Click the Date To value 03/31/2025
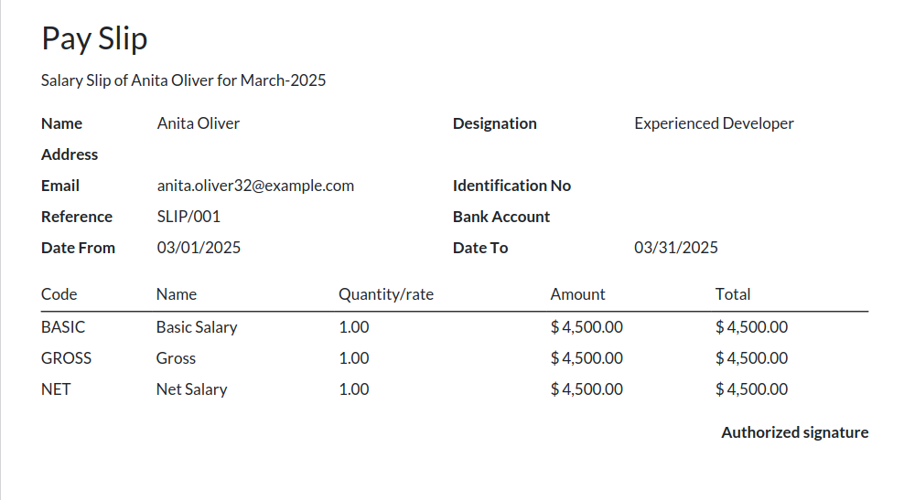Image resolution: width=904 pixels, height=500 pixels. [x=676, y=248]
